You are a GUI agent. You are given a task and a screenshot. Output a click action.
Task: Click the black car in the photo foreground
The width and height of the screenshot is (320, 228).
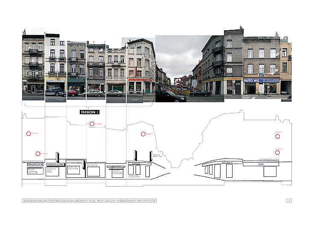[x=171, y=96]
